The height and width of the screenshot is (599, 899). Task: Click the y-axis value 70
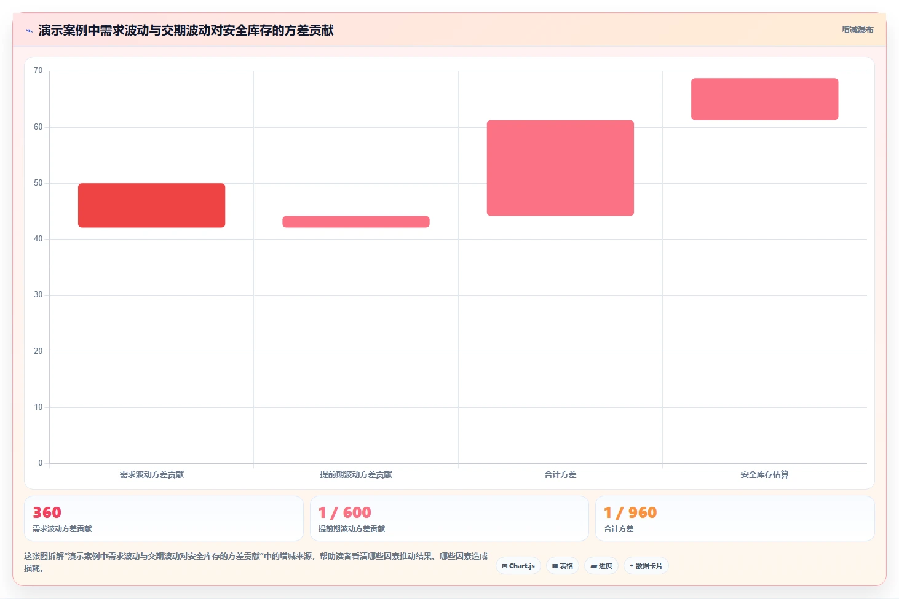pyautogui.click(x=38, y=71)
